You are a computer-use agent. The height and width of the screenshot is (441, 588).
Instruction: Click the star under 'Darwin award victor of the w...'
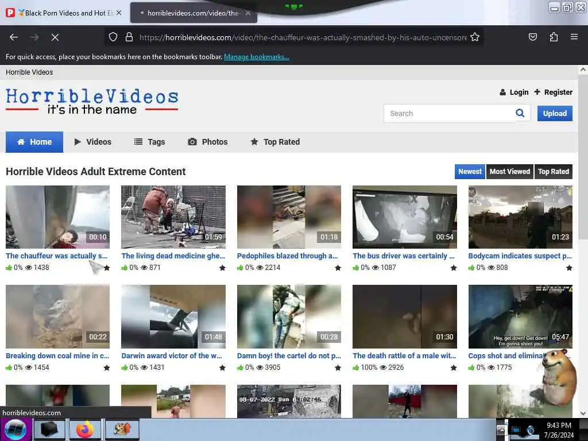click(222, 368)
